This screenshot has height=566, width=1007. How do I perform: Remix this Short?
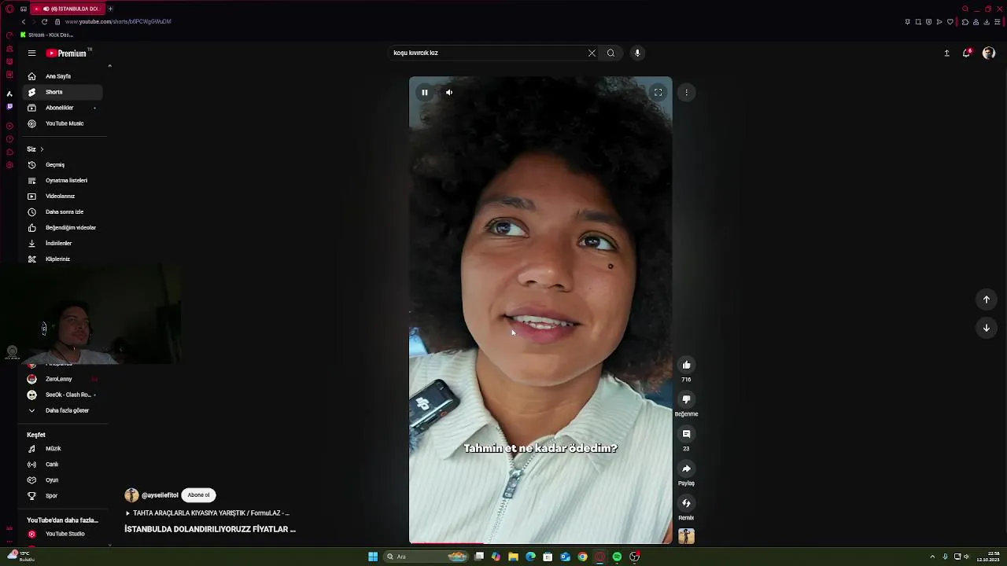[x=686, y=503]
